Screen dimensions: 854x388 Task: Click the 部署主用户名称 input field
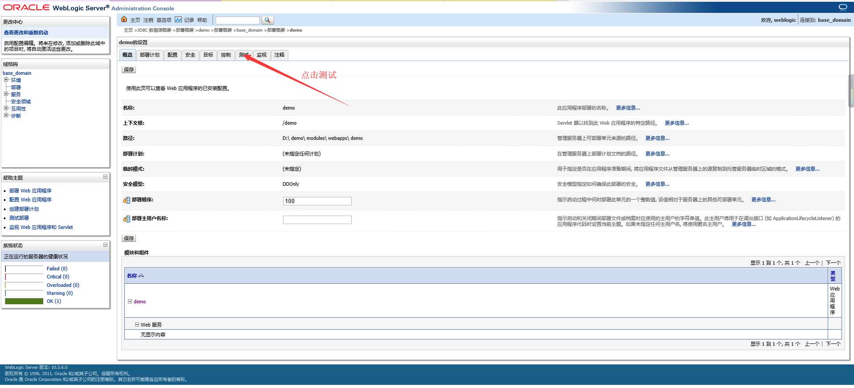coord(317,220)
